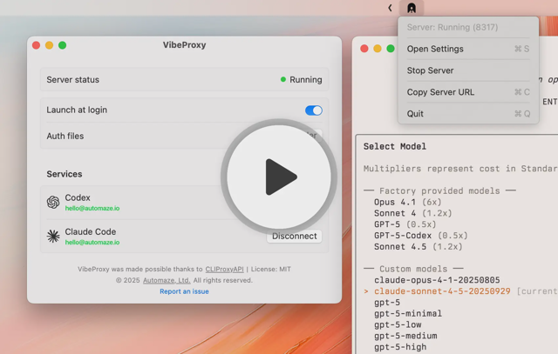Select Copy Server URL menu entry
The height and width of the screenshot is (354, 558).
tap(468, 92)
